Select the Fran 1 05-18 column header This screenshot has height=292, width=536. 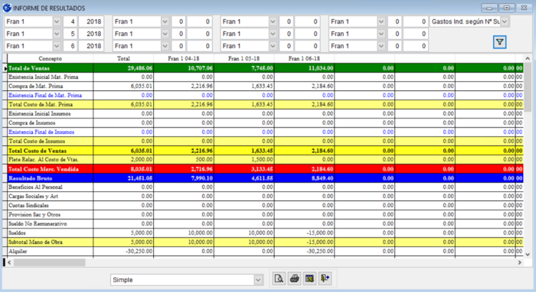click(243, 59)
